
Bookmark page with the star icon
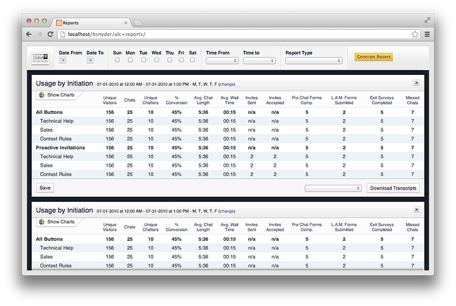(414, 34)
